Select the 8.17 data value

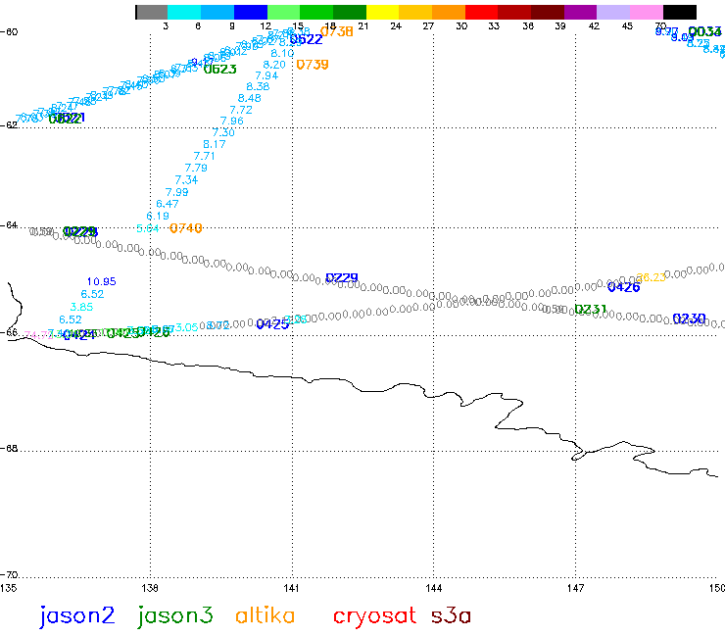click(215, 144)
